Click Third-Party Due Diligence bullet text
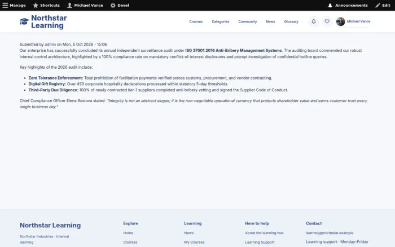This screenshot has height=247, width=395. [x=54, y=90]
